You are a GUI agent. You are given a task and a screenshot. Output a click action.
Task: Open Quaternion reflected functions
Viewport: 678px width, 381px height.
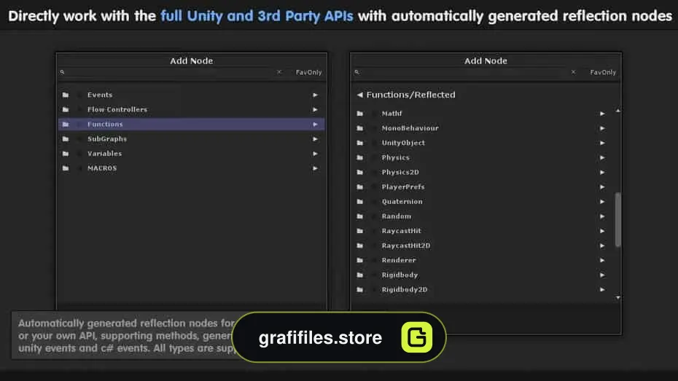tap(482, 202)
